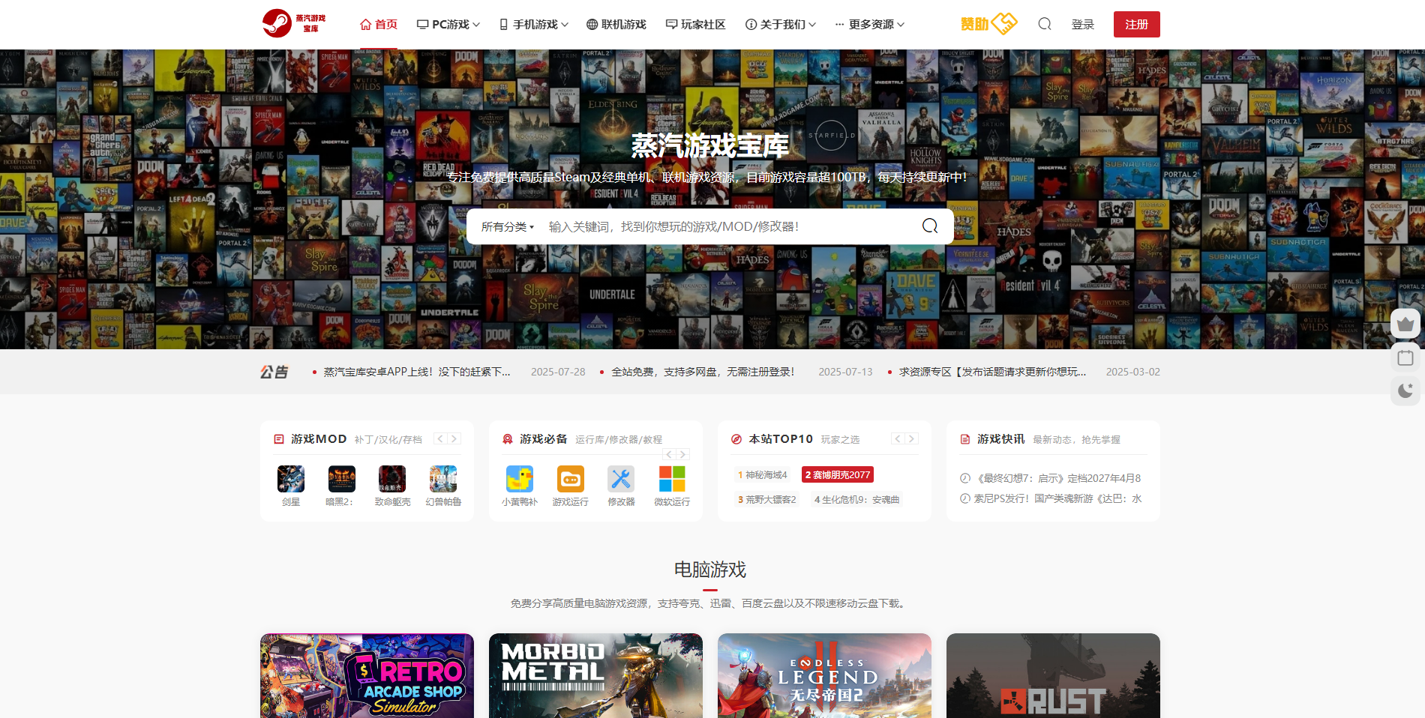Open news 《最终幻想7：启示》定档

click(1057, 478)
